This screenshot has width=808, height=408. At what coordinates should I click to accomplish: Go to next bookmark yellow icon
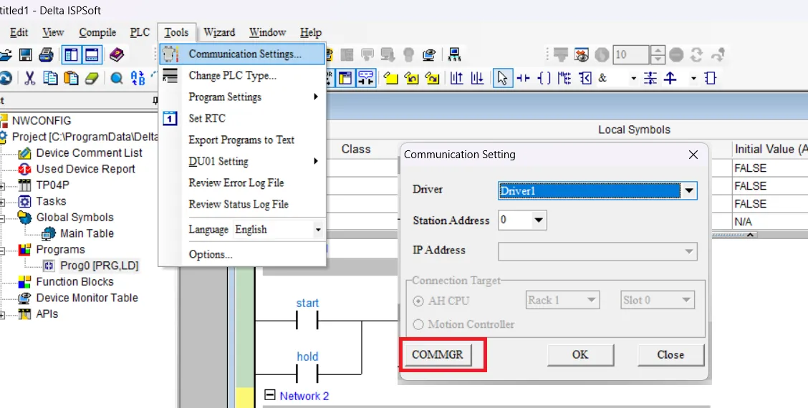click(x=432, y=78)
